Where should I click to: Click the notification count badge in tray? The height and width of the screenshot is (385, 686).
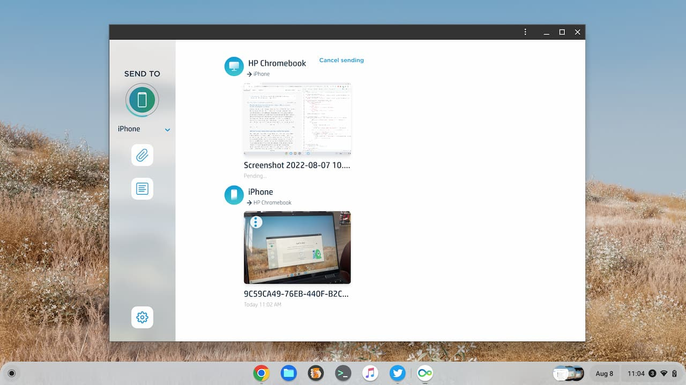pos(652,373)
